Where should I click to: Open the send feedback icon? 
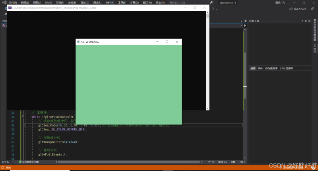312,9
